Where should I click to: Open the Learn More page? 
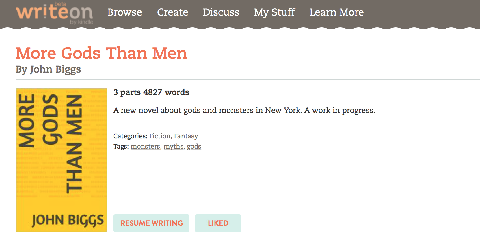click(x=336, y=12)
